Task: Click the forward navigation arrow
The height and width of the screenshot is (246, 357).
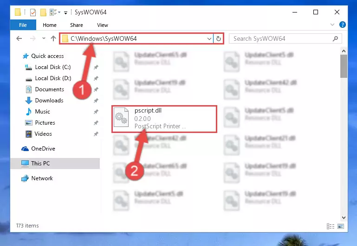Action: point(33,38)
